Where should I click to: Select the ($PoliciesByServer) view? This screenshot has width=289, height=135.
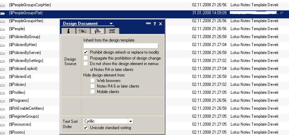(x=25, y=53)
